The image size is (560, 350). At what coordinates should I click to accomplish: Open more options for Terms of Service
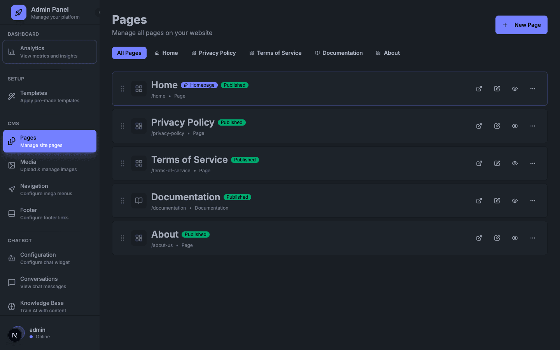[532, 163]
